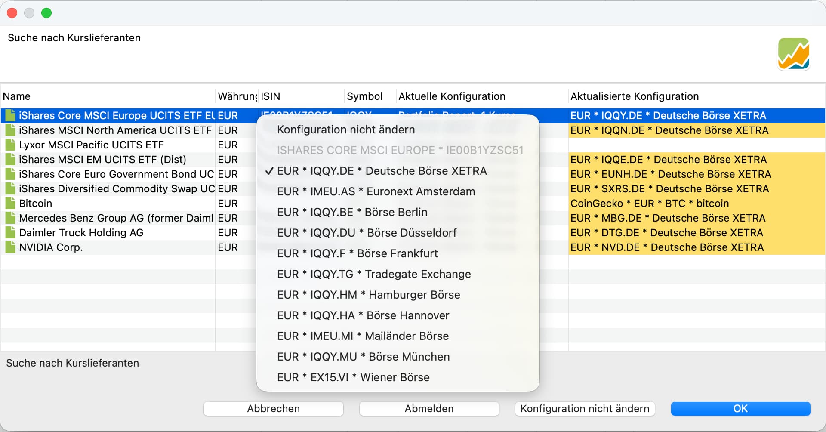
Task: Select 'Konfiguration nicht ändern' in the popup menu
Action: tap(345, 130)
